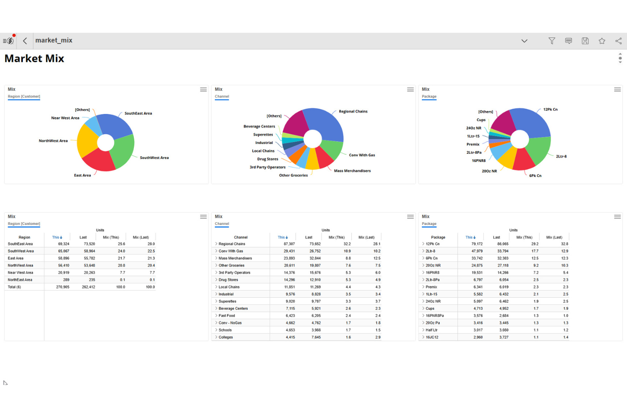Screen dimensions: 627x418
Task: Sort Package table by This column
Action: pyautogui.click(x=471, y=237)
